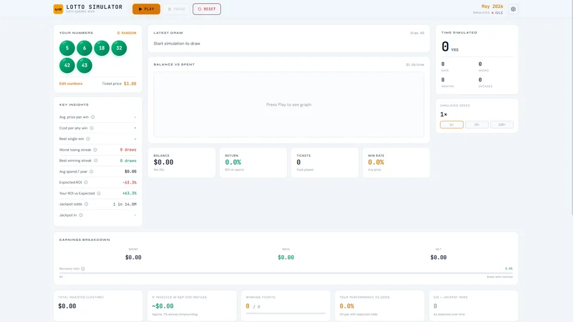Screen dimensions: 573x322
Task: Click the Tickets card total value
Action: tap(298, 162)
